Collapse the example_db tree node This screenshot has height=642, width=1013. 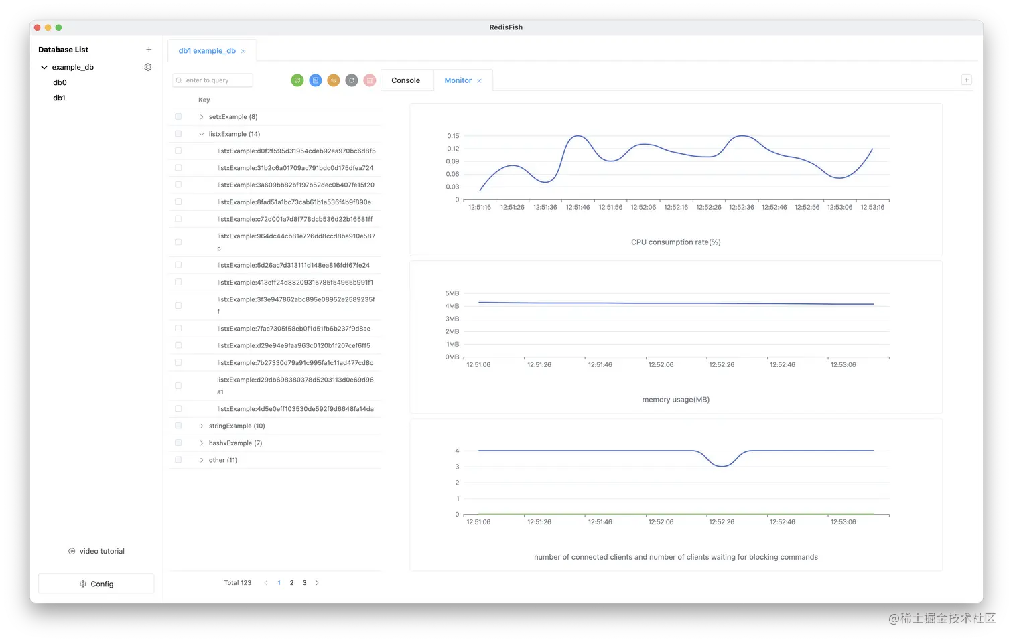click(44, 67)
